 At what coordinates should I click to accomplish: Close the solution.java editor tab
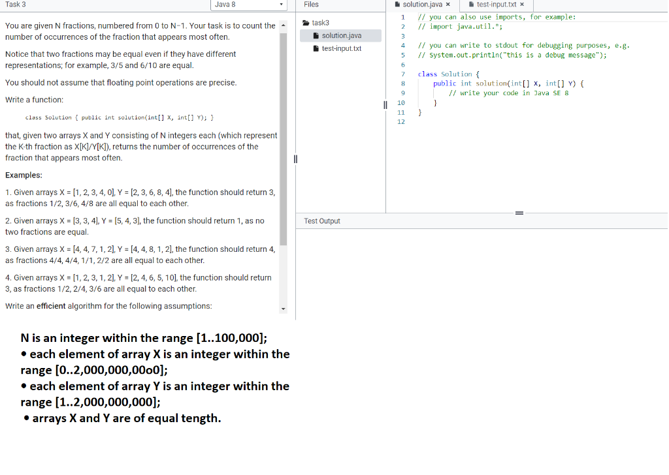[448, 4]
